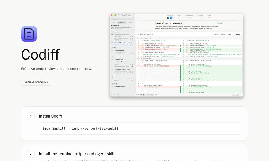Click the next-step arrow right of the stepper

point(240,18)
